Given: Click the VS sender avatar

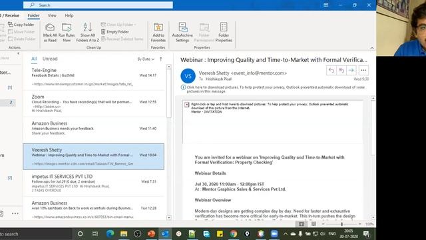Looking at the screenshot, I should pyautogui.click(x=188, y=76).
